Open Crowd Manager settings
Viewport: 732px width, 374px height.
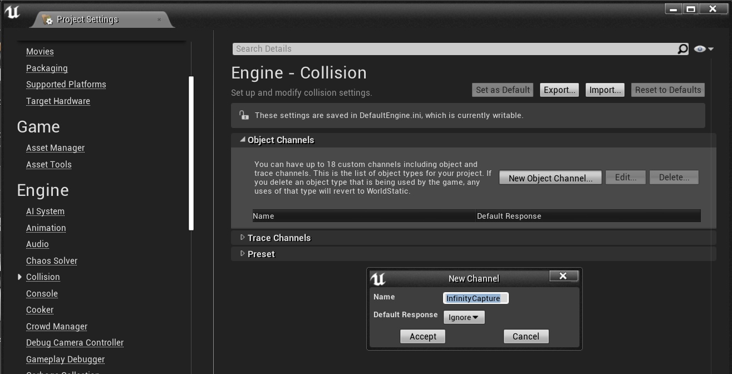57,327
